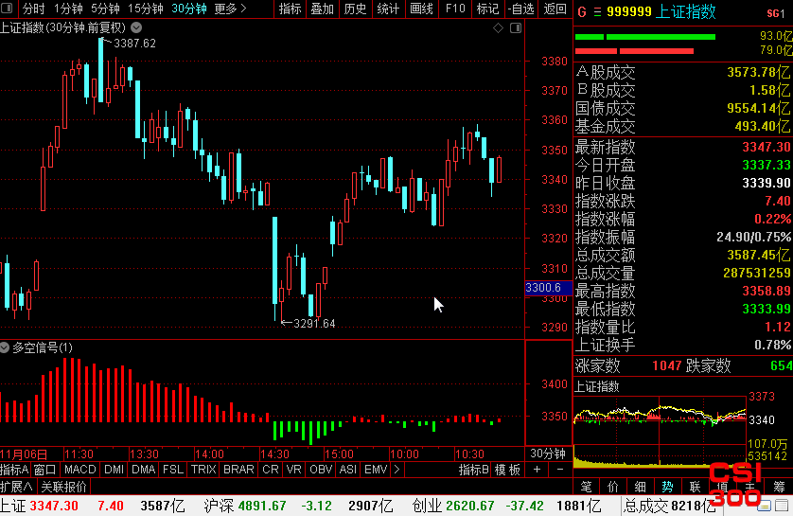The image size is (793, 516).
Task: Select the 5分钟 period
Action: point(105,9)
